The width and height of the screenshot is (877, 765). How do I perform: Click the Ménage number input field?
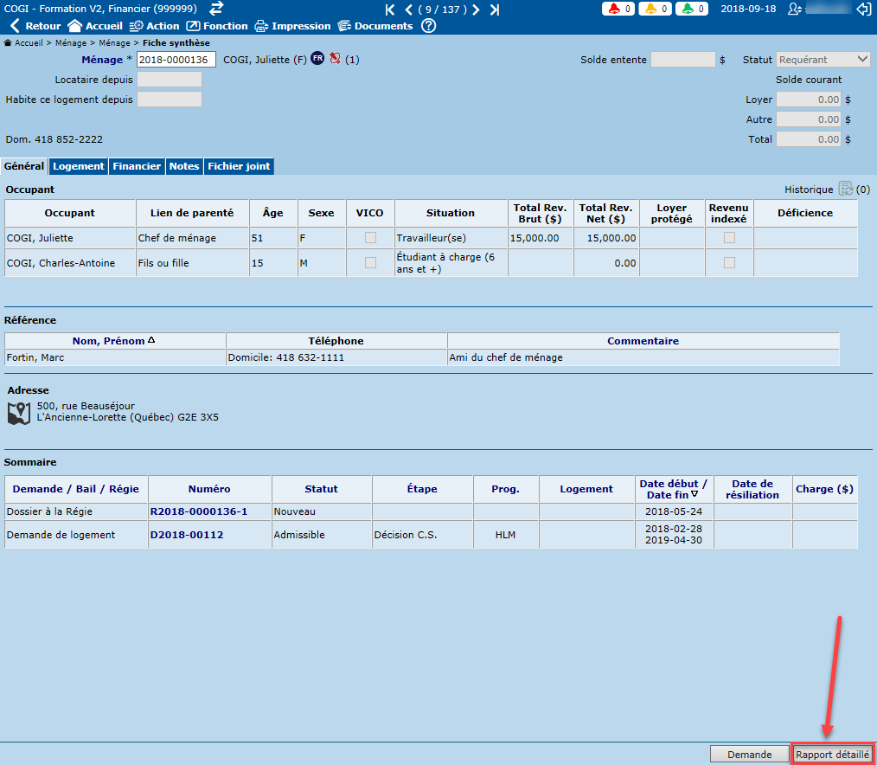(x=176, y=60)
